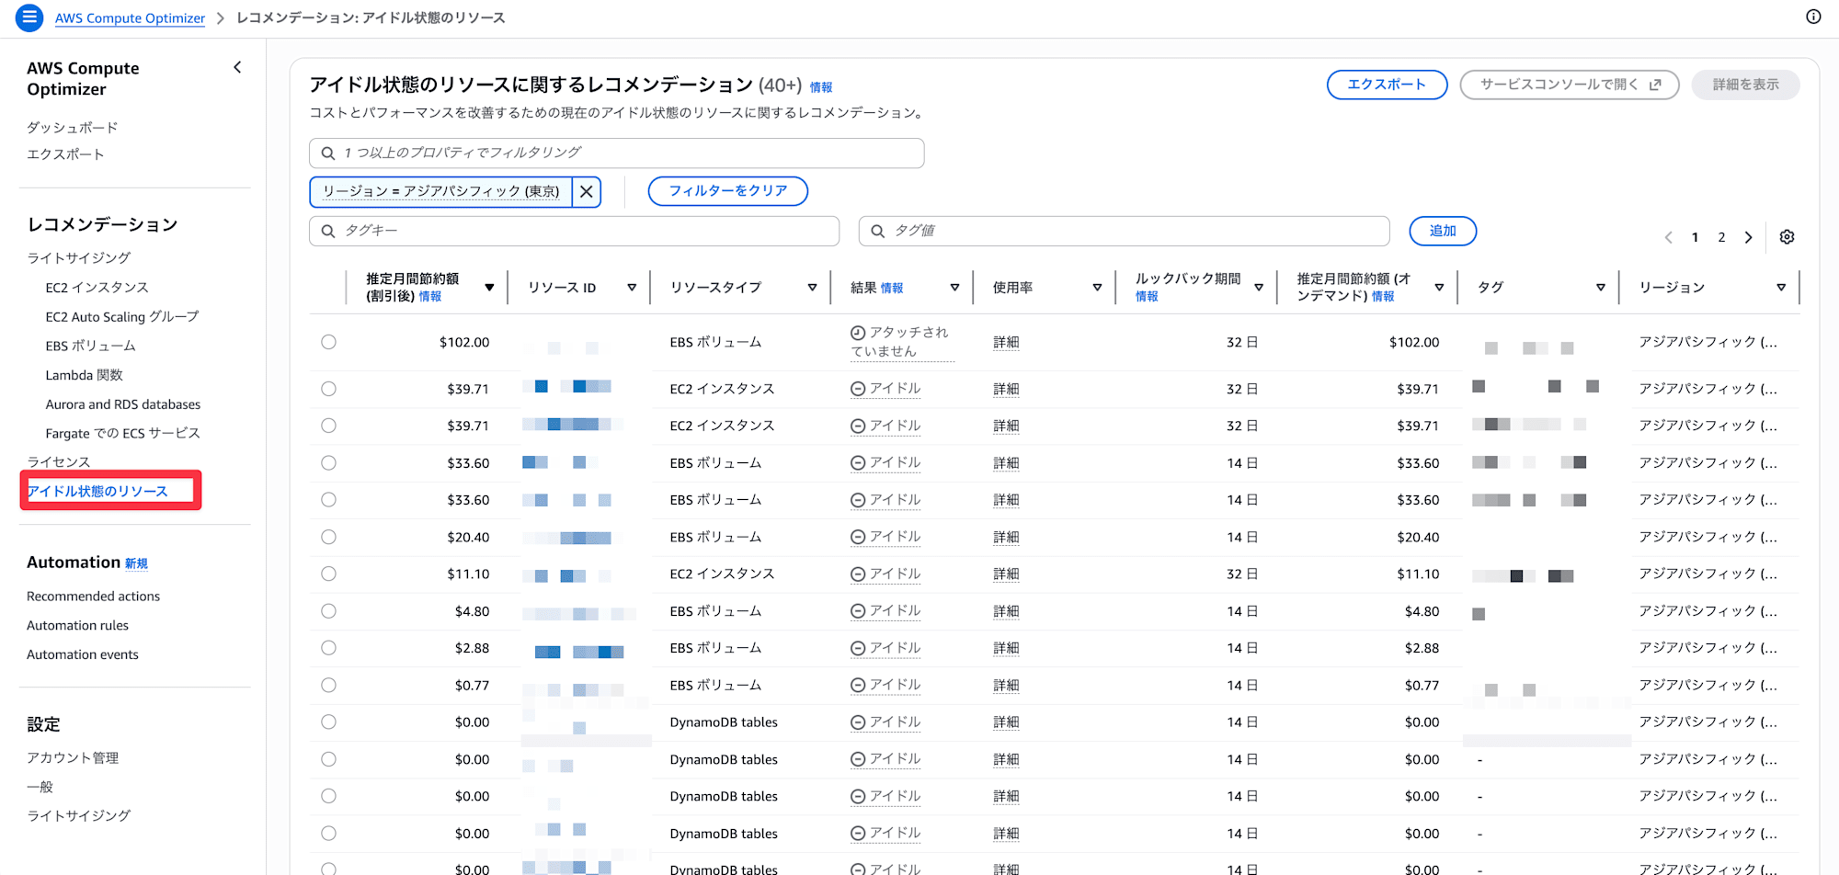Open ダッシュボード in sidebar
Viewport: 1839px width, 875px height.
[x=73, y=127]
